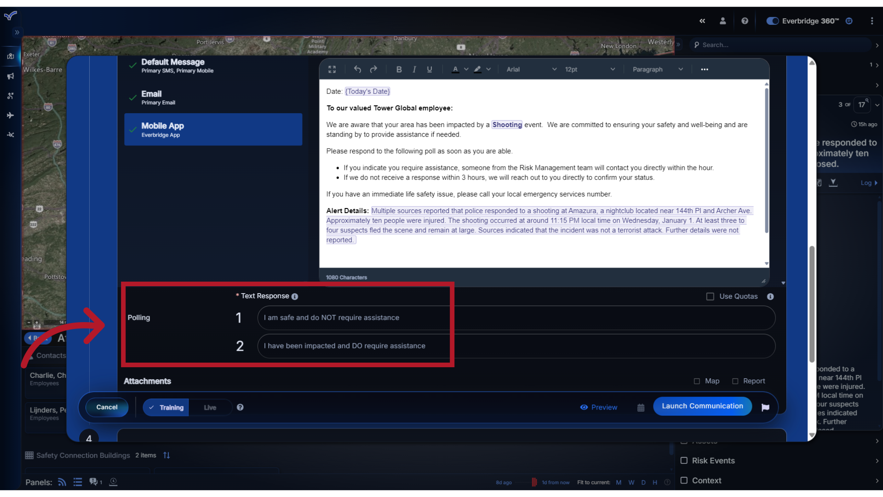Click the text color picker icon
The image size is (883, 497).
coord(455,69)
